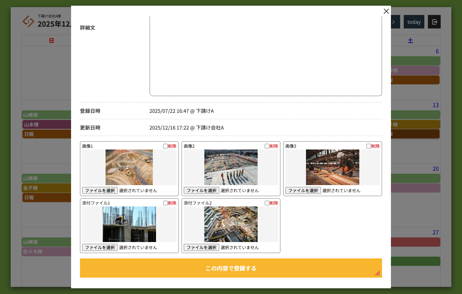The height and width of the screenshot is (294, 462).
Task: Go to next month with chevron arrow
Action: [394, 22]
